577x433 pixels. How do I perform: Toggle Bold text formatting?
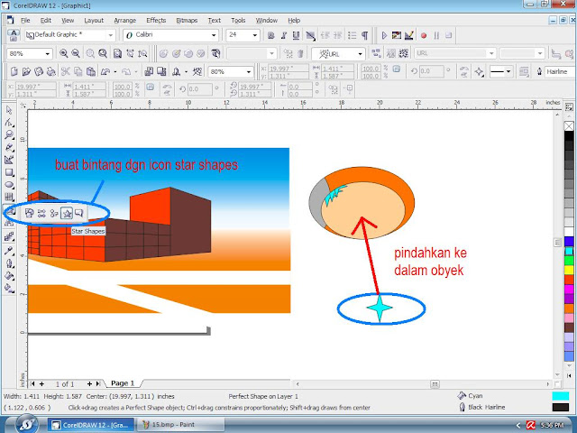click(x=271, y=35)
